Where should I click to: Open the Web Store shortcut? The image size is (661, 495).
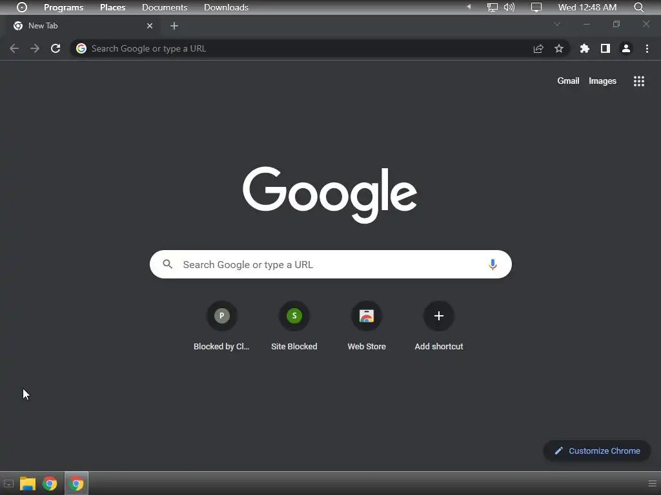(x=367, y=326)
